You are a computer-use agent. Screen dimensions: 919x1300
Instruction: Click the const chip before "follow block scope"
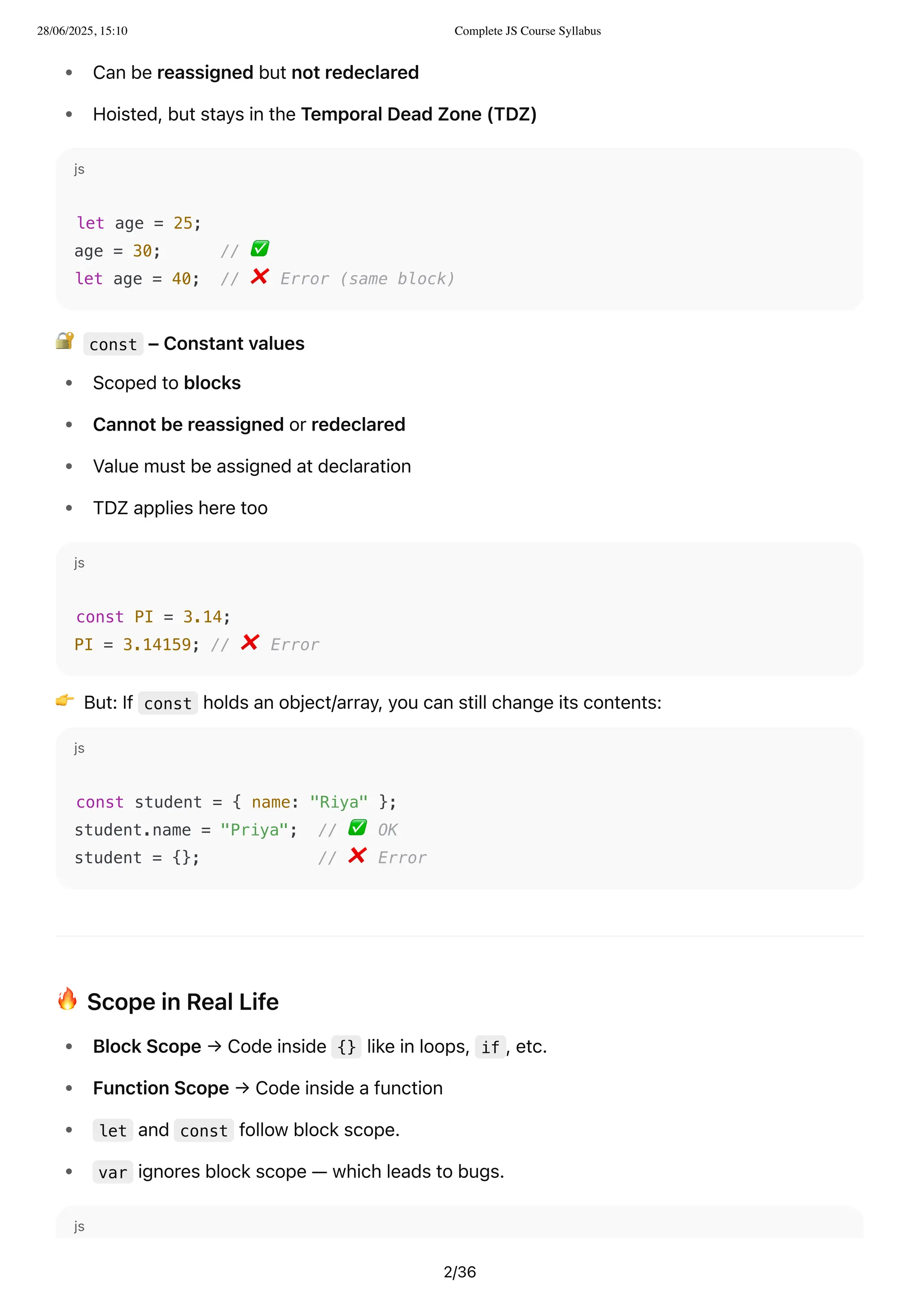click(x=204, y=1130)
